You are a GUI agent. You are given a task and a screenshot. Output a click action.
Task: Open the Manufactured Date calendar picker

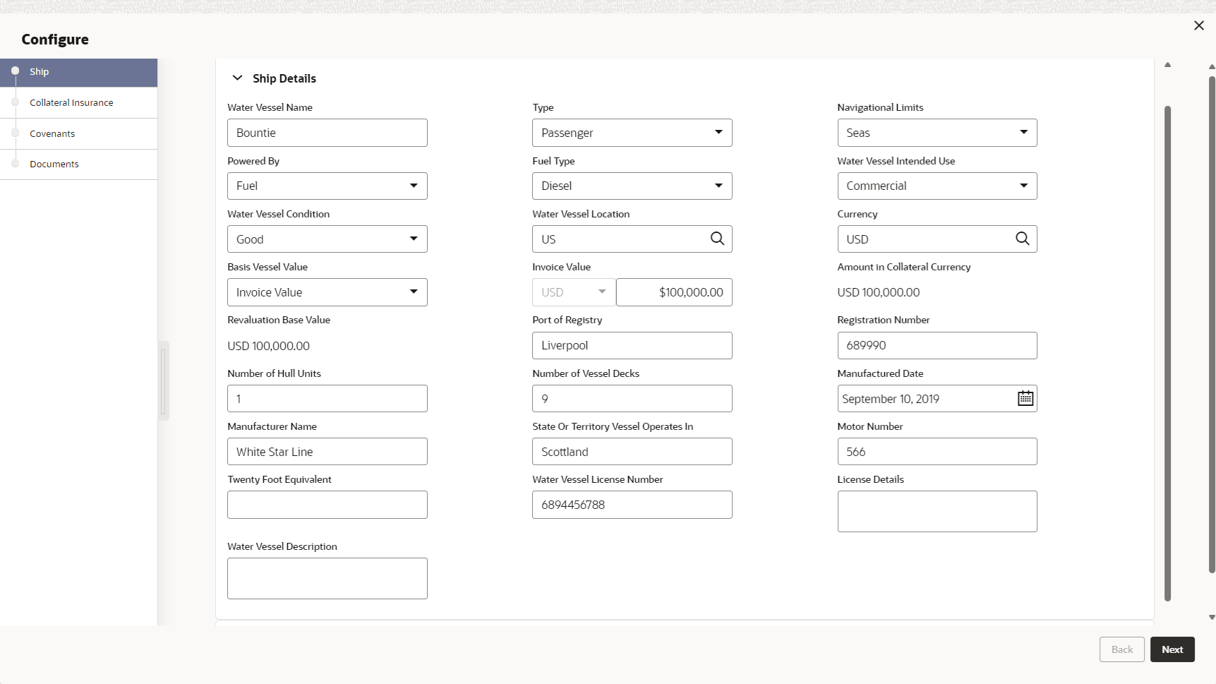pyautogui.click(x=1025, y=399)
